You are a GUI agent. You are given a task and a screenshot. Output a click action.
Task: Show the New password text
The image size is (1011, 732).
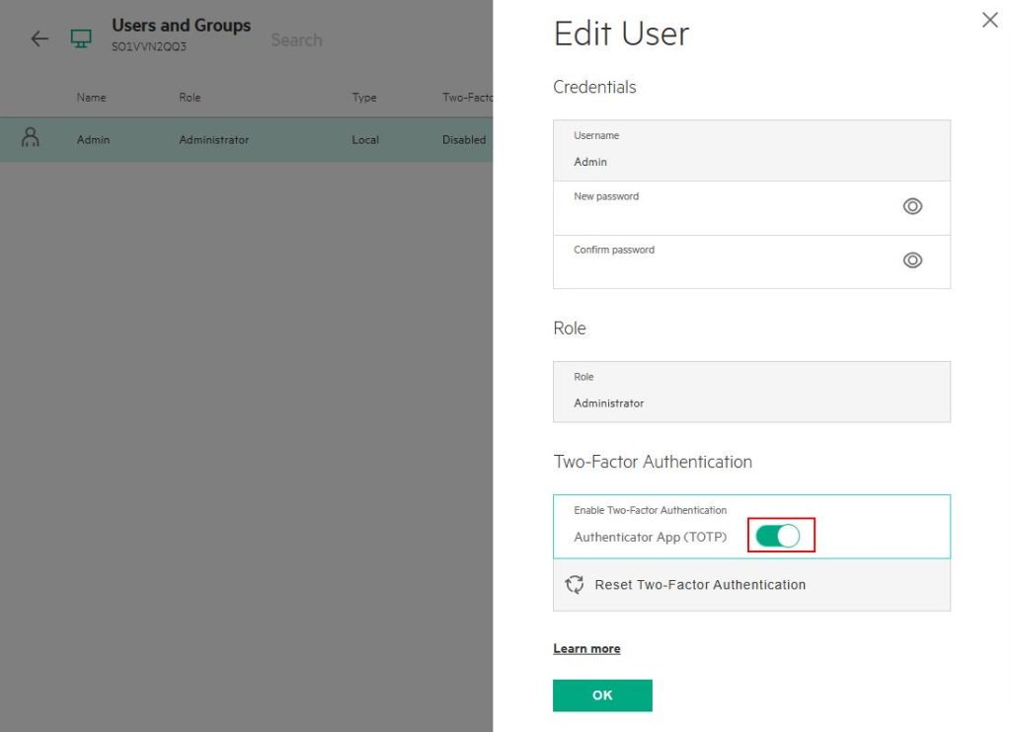pos(913,206)
